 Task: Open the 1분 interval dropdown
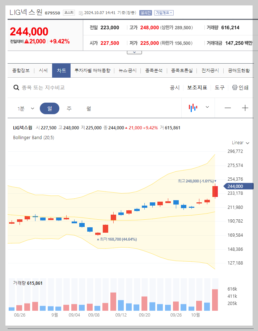pos(25,108)
